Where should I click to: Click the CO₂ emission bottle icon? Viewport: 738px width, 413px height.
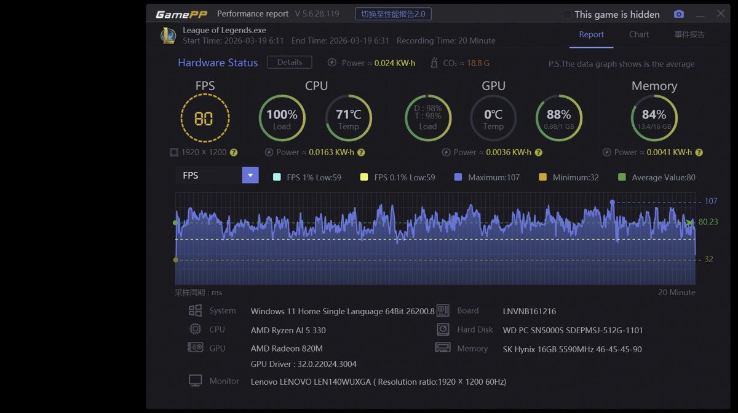434,63
